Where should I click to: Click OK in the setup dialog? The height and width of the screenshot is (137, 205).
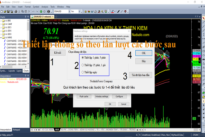tap(144, 53)
